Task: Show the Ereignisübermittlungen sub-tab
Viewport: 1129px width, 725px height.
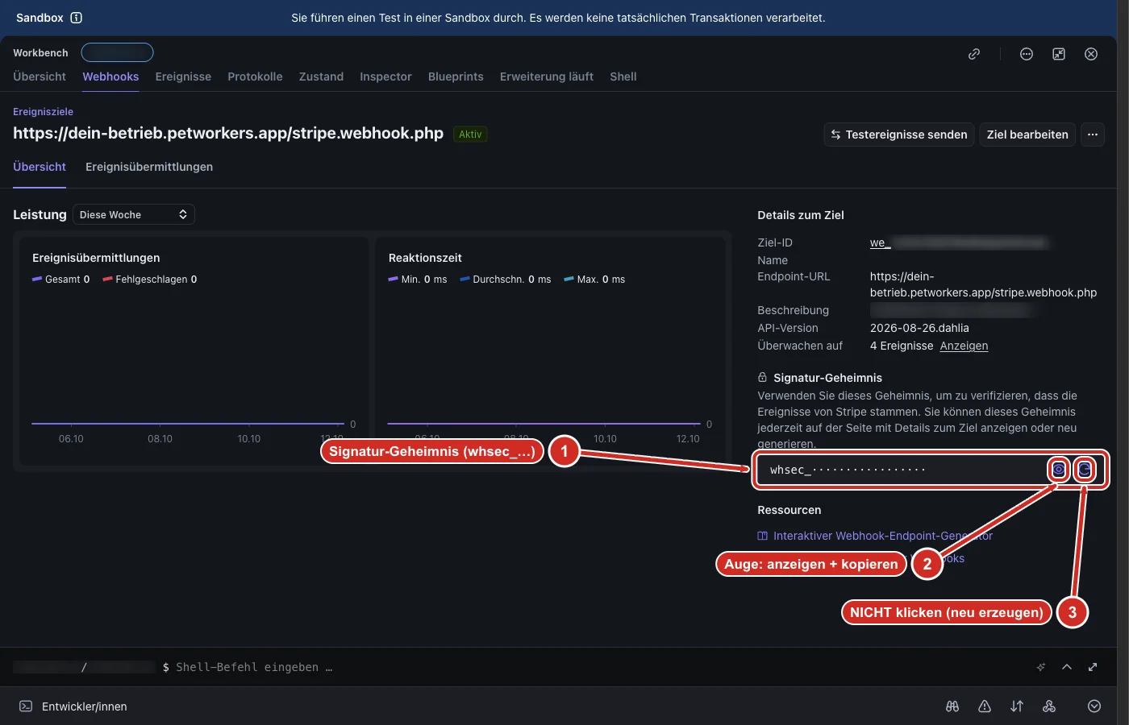Action: click(x=149, y=167)
